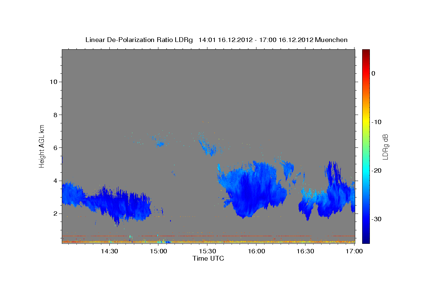Click the colorbar value label -30

click(x=376, y=219)
